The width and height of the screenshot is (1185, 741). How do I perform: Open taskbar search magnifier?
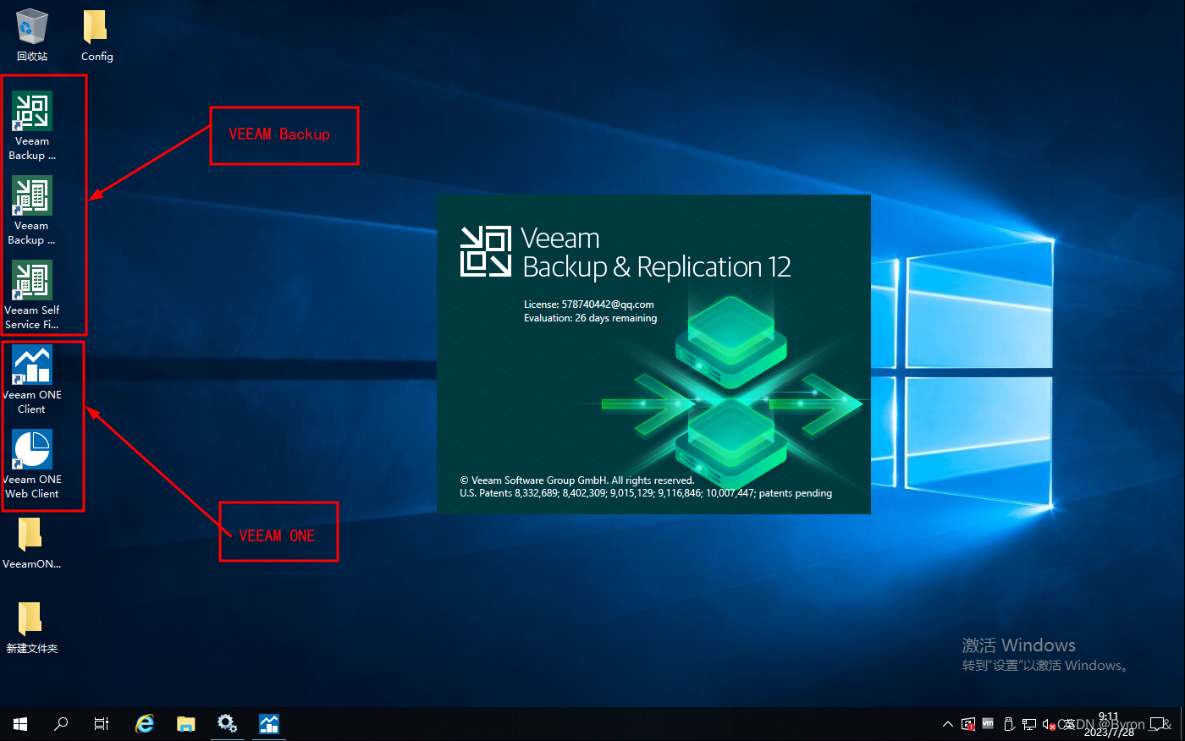point(61,724)
